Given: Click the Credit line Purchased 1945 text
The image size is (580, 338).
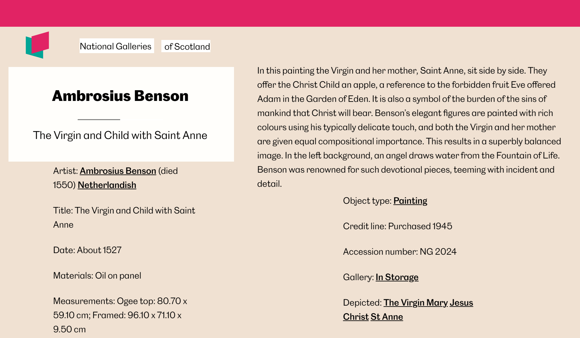Looking at the screenshot, I should click(398, 226).
